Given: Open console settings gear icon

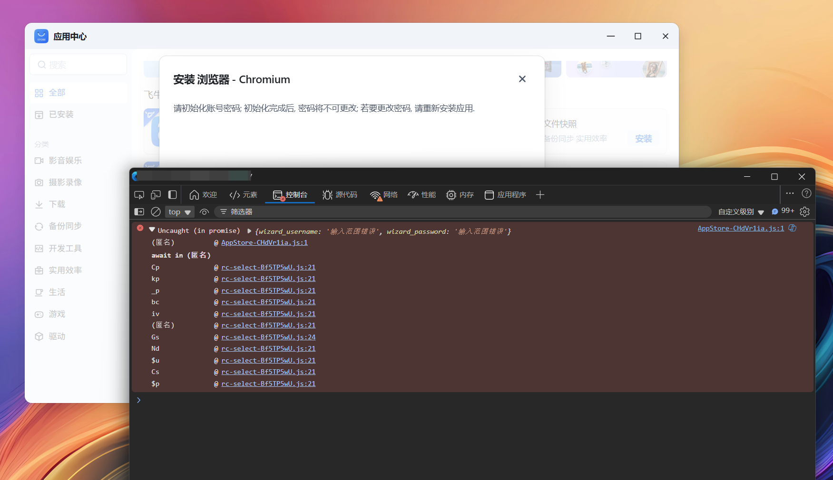Looking at the screenshot, I should pyautogui.click(x=804, y=212).
